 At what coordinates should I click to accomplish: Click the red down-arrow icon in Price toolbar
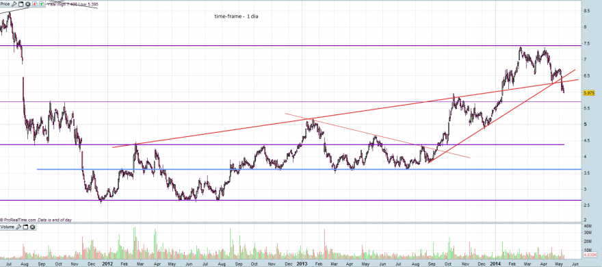click(x=35, y=4)
